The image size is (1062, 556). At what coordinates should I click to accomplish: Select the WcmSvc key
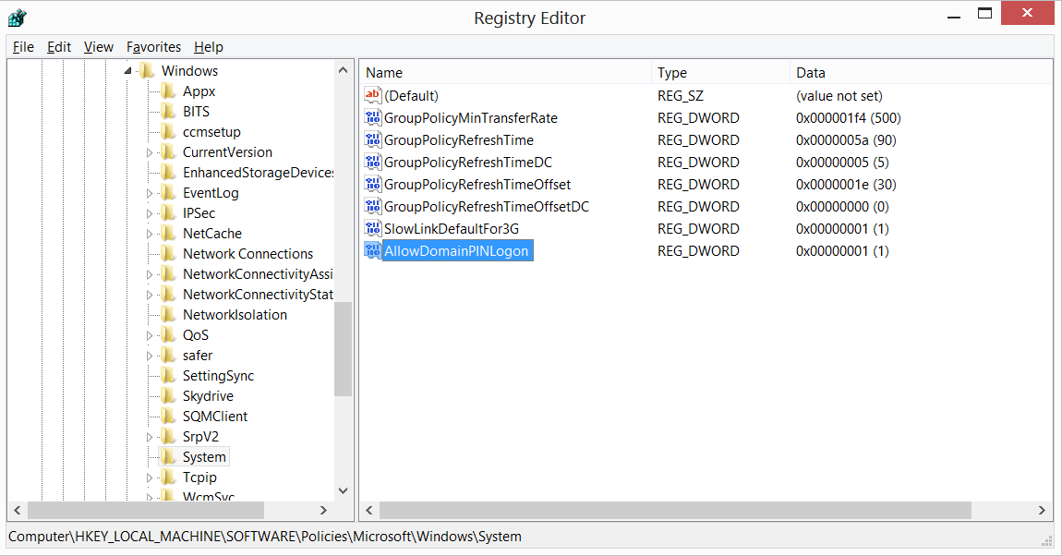click(x=209, y=496)
